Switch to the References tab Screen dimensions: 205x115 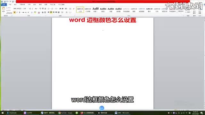pyautogui.click(x=29, y=4)
